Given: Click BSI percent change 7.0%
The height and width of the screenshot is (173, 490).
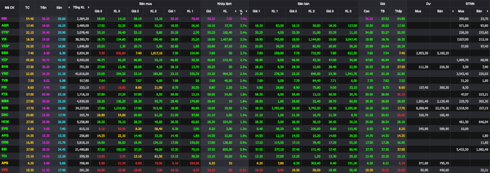Looking at the screenshot, I should (x=244, y=19).
